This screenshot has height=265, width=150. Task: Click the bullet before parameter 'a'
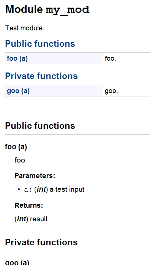point(19,189)
